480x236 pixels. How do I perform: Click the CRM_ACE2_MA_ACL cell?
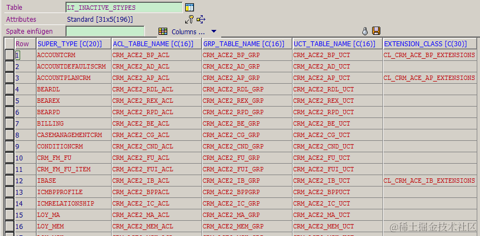[156, 215]
